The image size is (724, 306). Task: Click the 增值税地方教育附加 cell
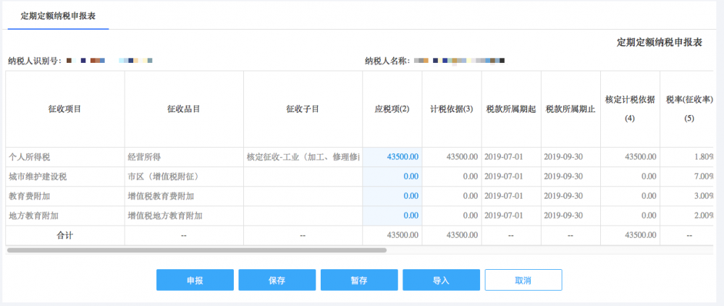pyautogui.click(x=184, y=216)
